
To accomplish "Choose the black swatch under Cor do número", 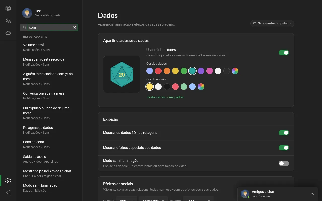I will tap(167, 87).
